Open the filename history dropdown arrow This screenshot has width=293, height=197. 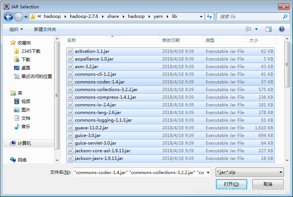pyautogui.click(x=208, y=173)
